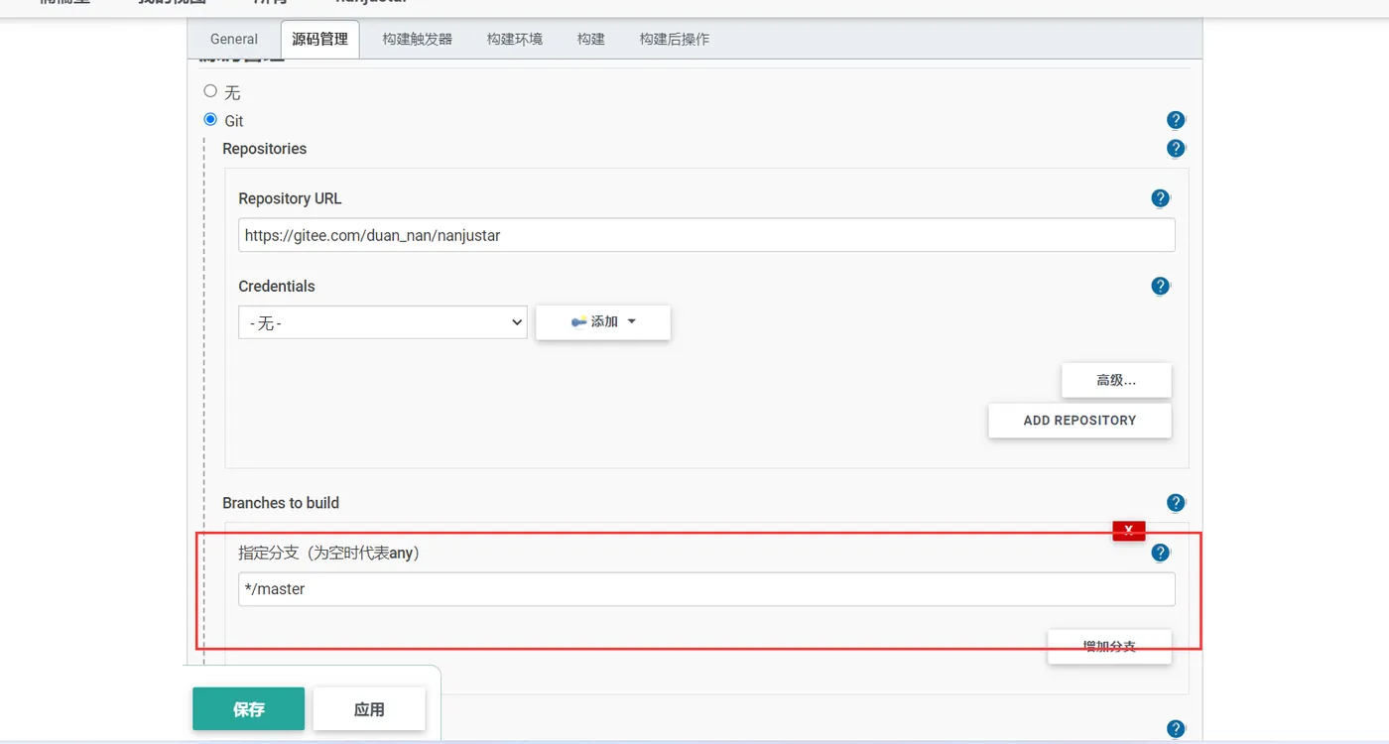Select the 无 source control option
This screenshot has height=744, width=1389.
pos(210,91)
